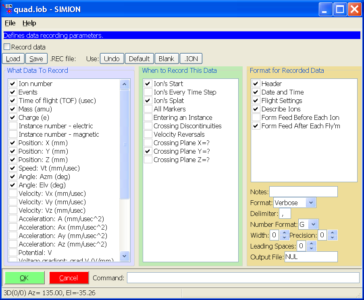The width and height of the screenshot is (364, 300).
Task: Check Velocity: Vy (mm/usec)
Action: (13, 202)
